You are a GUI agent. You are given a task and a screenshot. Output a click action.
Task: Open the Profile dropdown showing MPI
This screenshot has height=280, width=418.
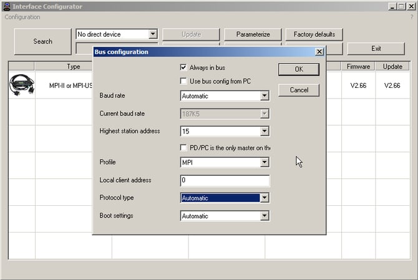(265, 163)
